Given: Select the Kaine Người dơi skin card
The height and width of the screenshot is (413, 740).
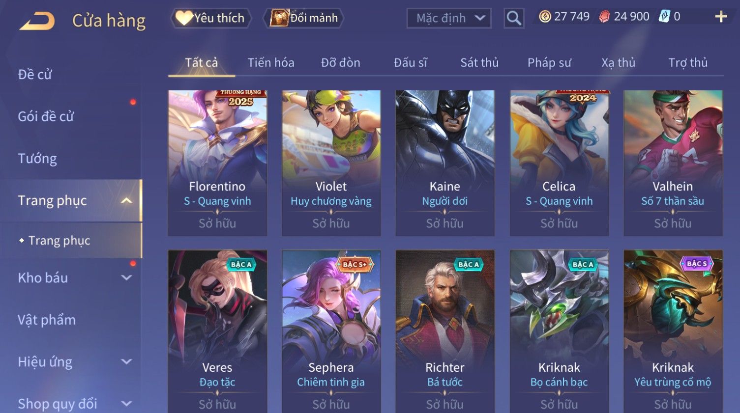Looking at the screenshot, I should click(x=445, y=163).
